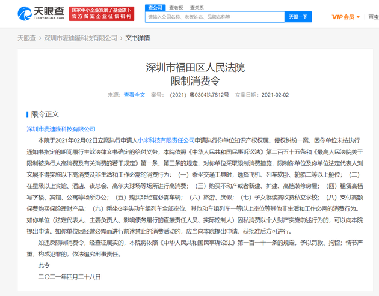Select the 查公司 search tab
The width and height of the screenshot is (379, 296).
pyautogui.click(x=155, y=8)
